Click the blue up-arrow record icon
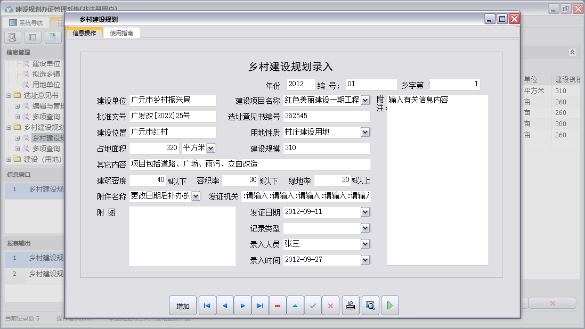 coord(295,305)
